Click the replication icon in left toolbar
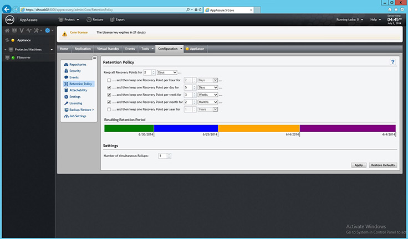This screenshot has width=408, height=239. pyautogui.click(x=14, y=30)
